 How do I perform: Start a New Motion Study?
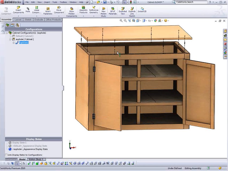[103, 11]
